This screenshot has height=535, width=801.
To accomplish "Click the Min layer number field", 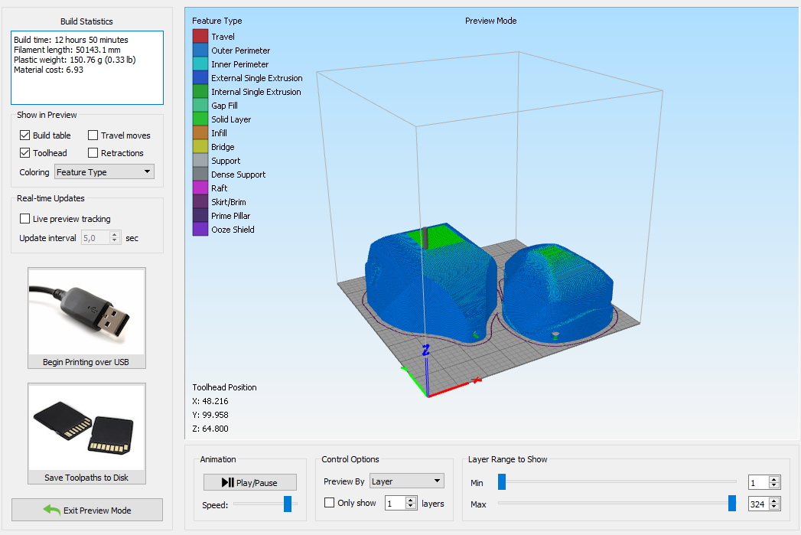I will pos(758,482).
